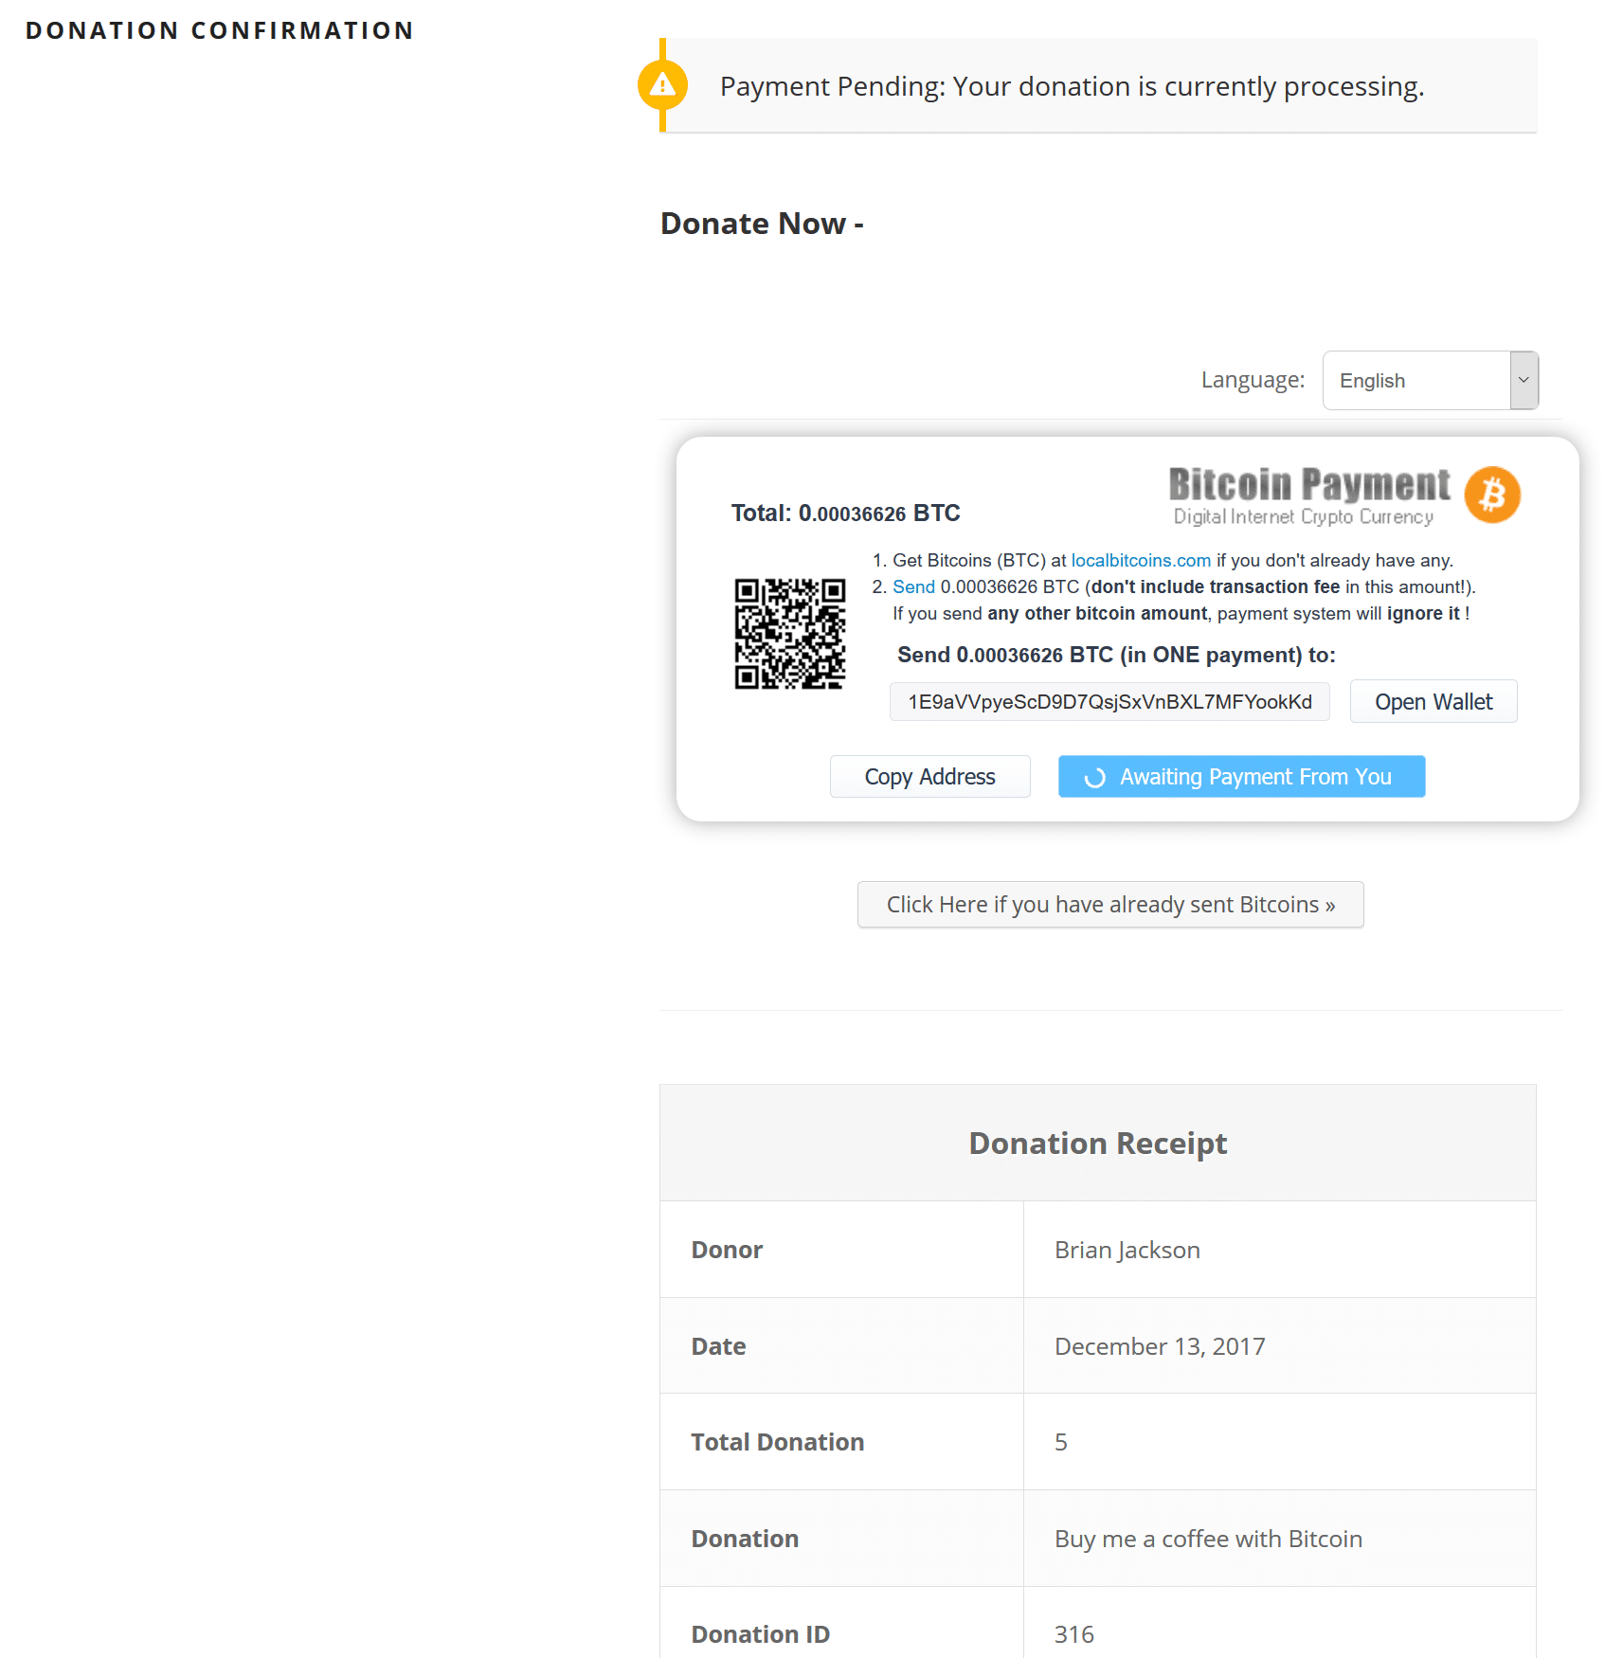Click the Bitcoin currency logo icon
The width and height of the screenshot is (1605, 1658).
[x=1493, y=495]
